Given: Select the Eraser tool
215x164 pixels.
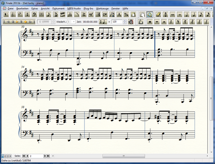Looking at the screenshot, I should pos(159,14).
